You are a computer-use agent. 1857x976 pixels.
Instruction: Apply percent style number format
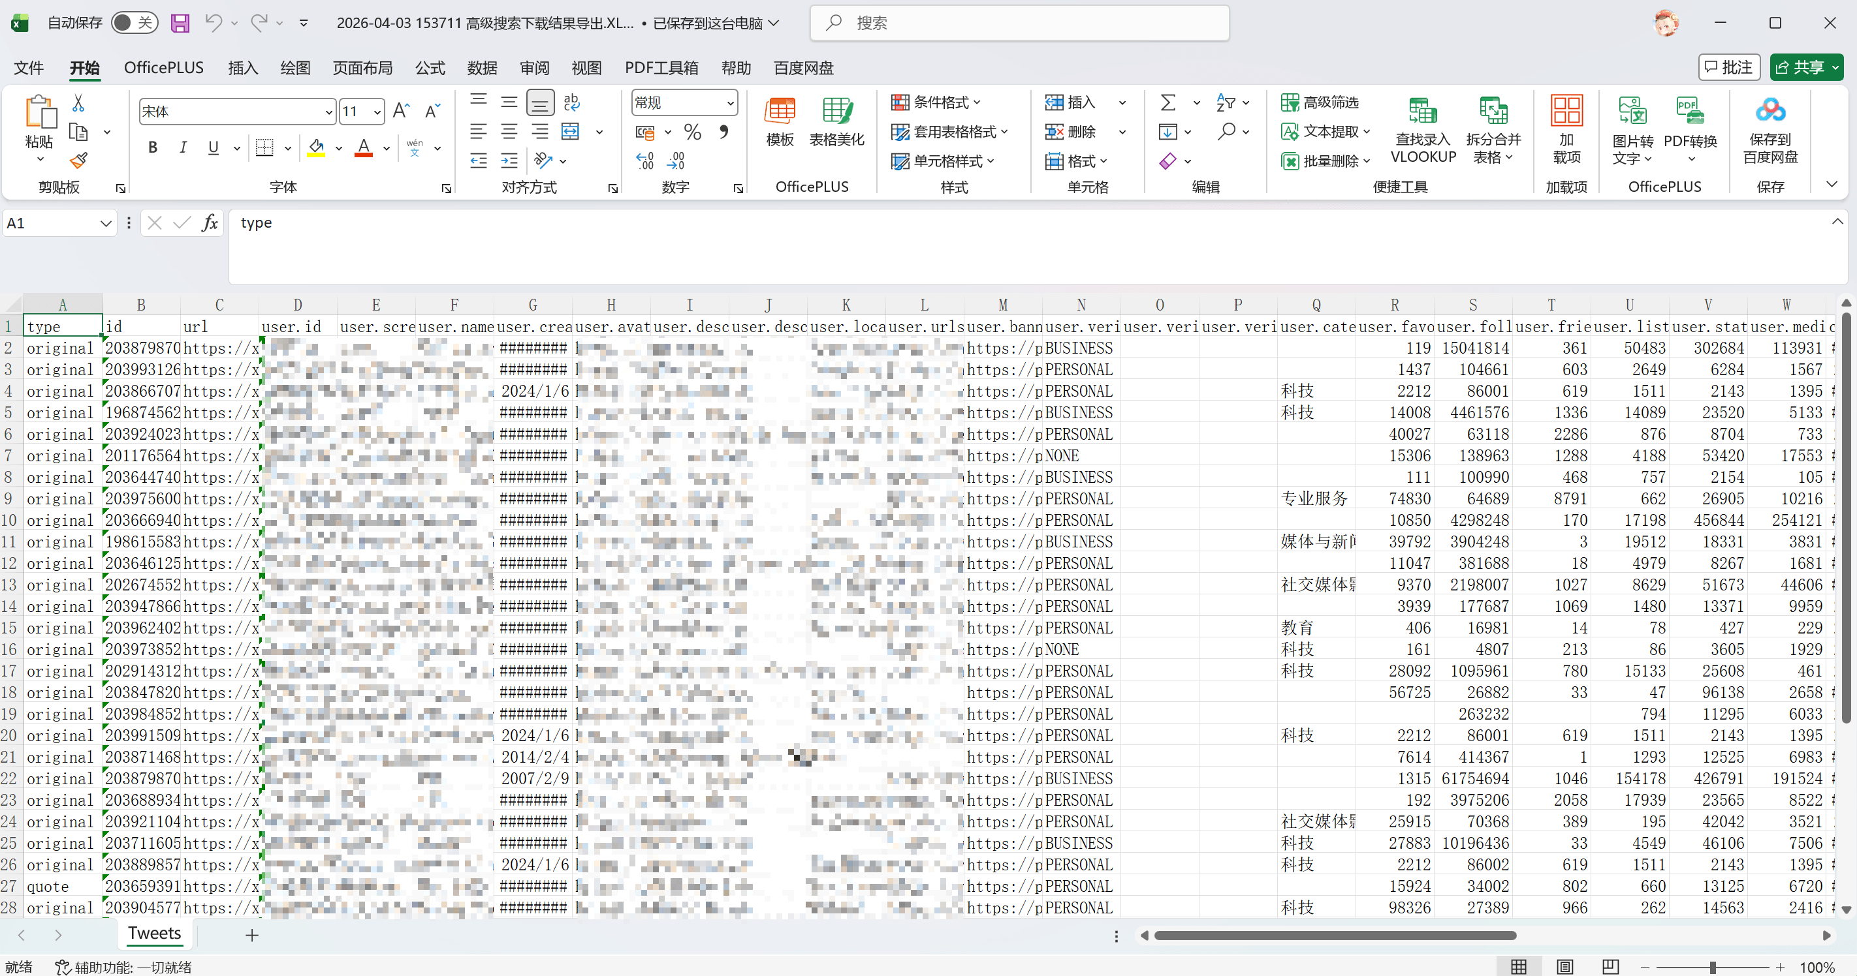tap(693, 132)
